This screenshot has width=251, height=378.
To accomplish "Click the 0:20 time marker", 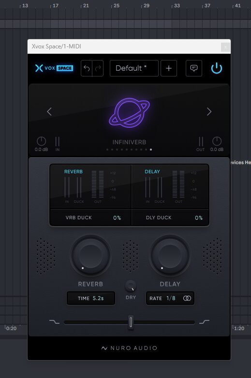I will pyautogui.click(x=11, y=328).
